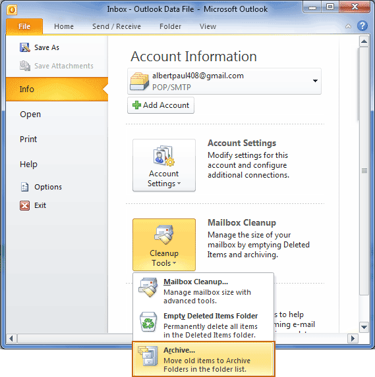Click the Mailbox Cleanup broom icon in dropdown
375x377 pixels.
tap(148, 288)
